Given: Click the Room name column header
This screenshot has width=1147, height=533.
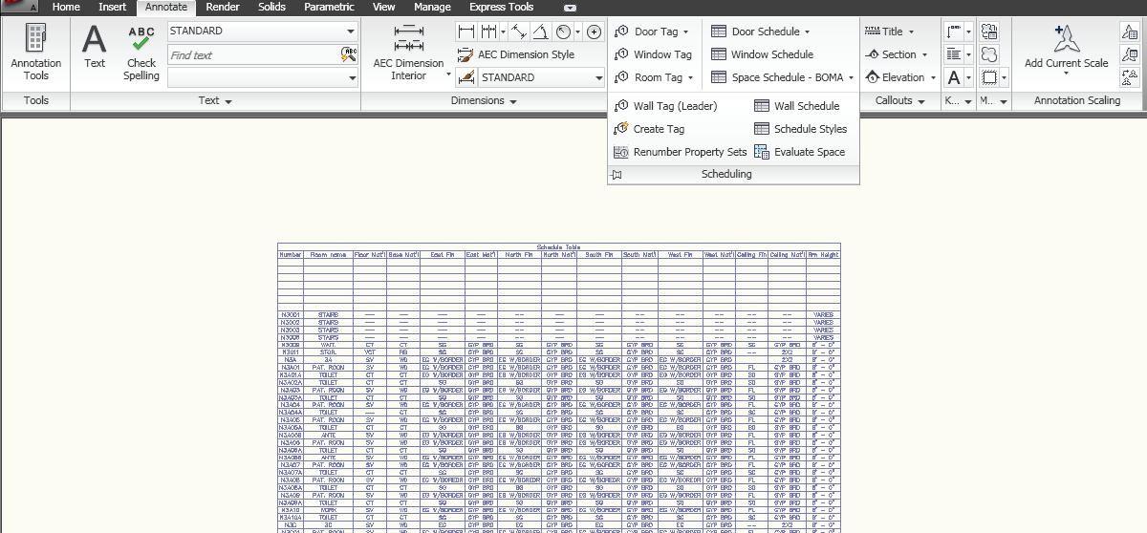Looking at the screenshot, I should tap(328, 255).
